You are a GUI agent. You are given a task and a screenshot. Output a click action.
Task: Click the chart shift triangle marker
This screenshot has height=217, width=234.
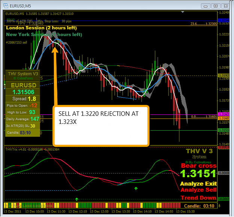(183, 12)
